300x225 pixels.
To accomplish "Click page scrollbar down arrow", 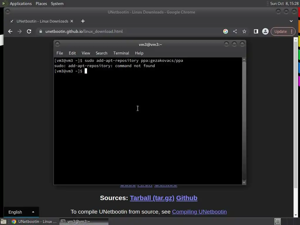I will point(296,215).
